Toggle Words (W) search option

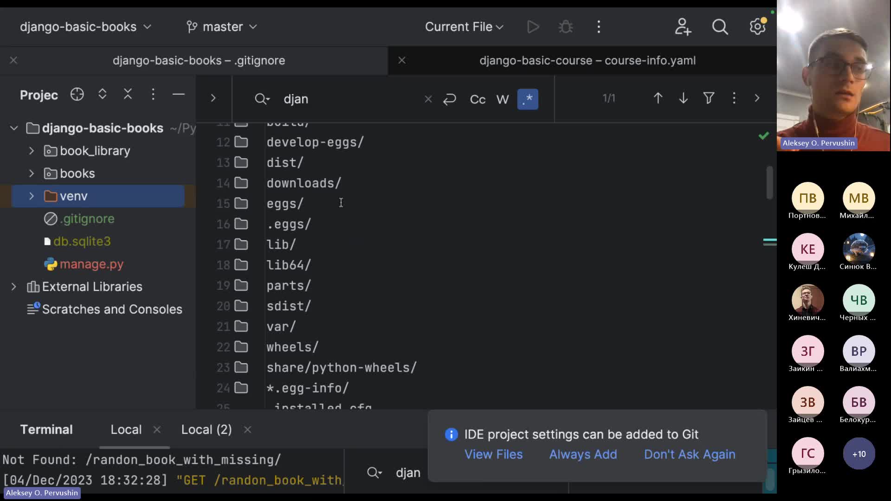click(503, 99)
